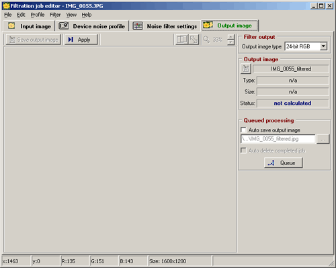Click the side-by-side comparison view icon
336x268 pixels.
[x=181, y=40]
